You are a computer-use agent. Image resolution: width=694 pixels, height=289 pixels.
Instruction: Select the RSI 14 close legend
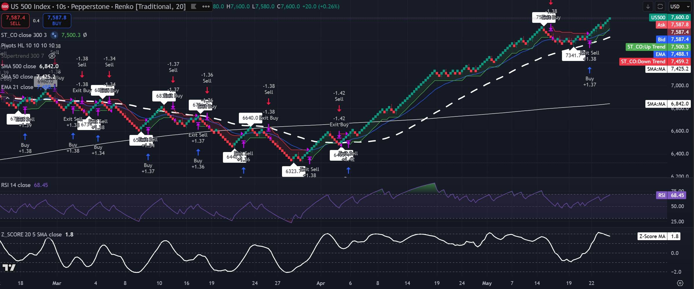(16, 185)
